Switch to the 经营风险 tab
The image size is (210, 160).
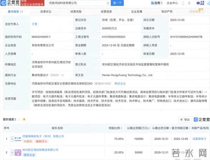coord(76,12)
